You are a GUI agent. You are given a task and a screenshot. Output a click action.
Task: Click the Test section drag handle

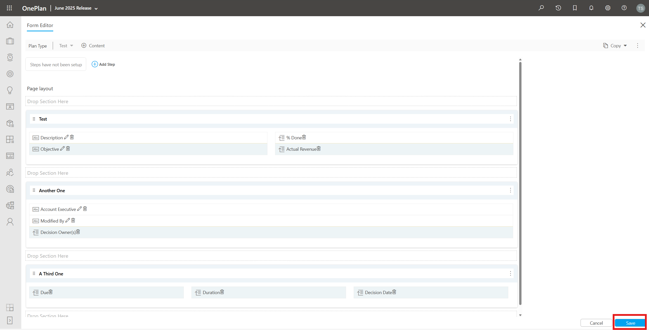[34, 119]
